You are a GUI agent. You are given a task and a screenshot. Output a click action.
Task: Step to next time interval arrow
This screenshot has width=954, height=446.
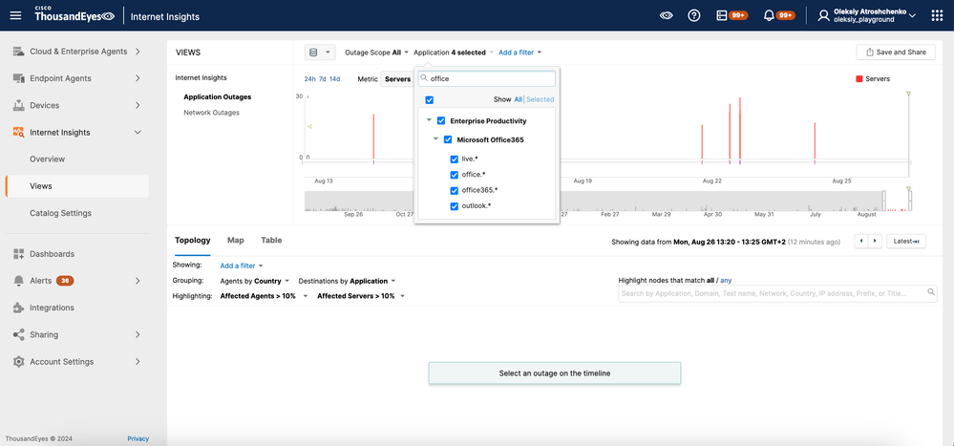(875, 242)
